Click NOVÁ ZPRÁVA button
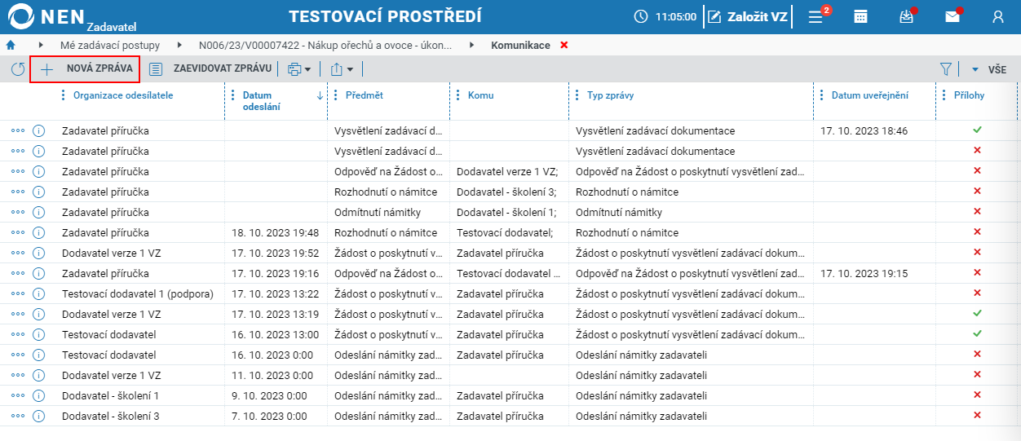The width and height of the screenshot is (1021, 441). (86, 69)
